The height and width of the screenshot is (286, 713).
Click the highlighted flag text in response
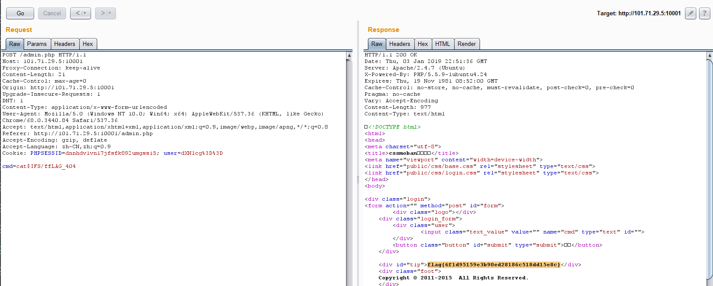point(494,265)
